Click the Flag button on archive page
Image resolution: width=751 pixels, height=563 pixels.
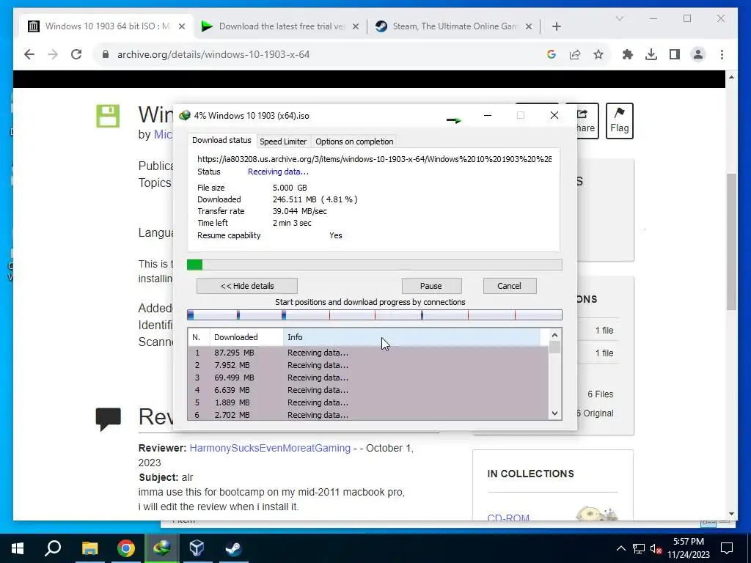point(619,121)
